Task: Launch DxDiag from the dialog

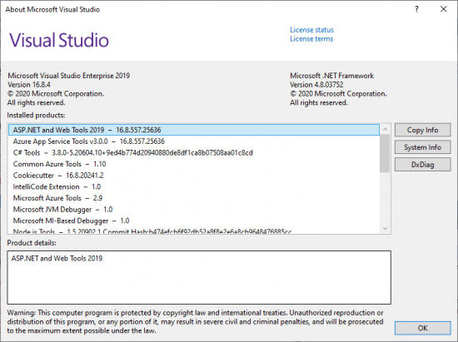Action: pyautogui.click(x=422, y=165)
